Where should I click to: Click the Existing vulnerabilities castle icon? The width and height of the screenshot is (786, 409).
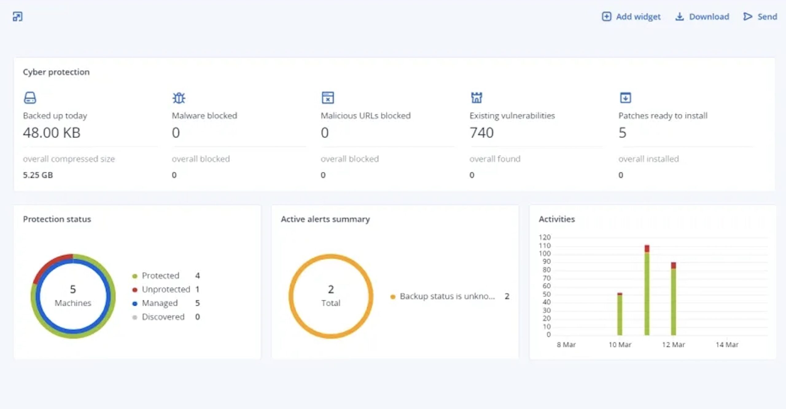click(x=477, y=98)
